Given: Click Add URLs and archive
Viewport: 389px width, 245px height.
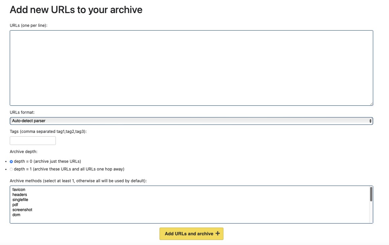Looking at the screenshot, I should 191,234.
